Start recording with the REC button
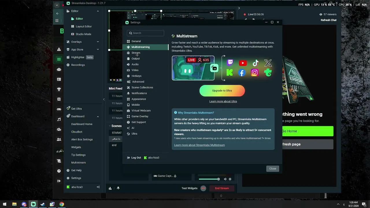 point(203,188)
